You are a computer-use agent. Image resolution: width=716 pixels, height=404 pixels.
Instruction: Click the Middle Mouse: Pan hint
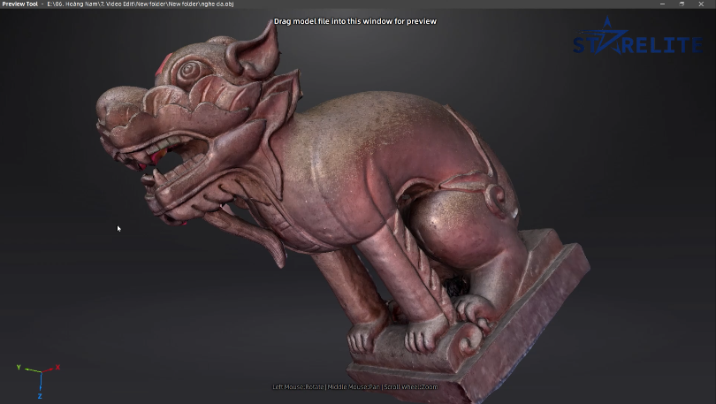click(x=354, y=387)
